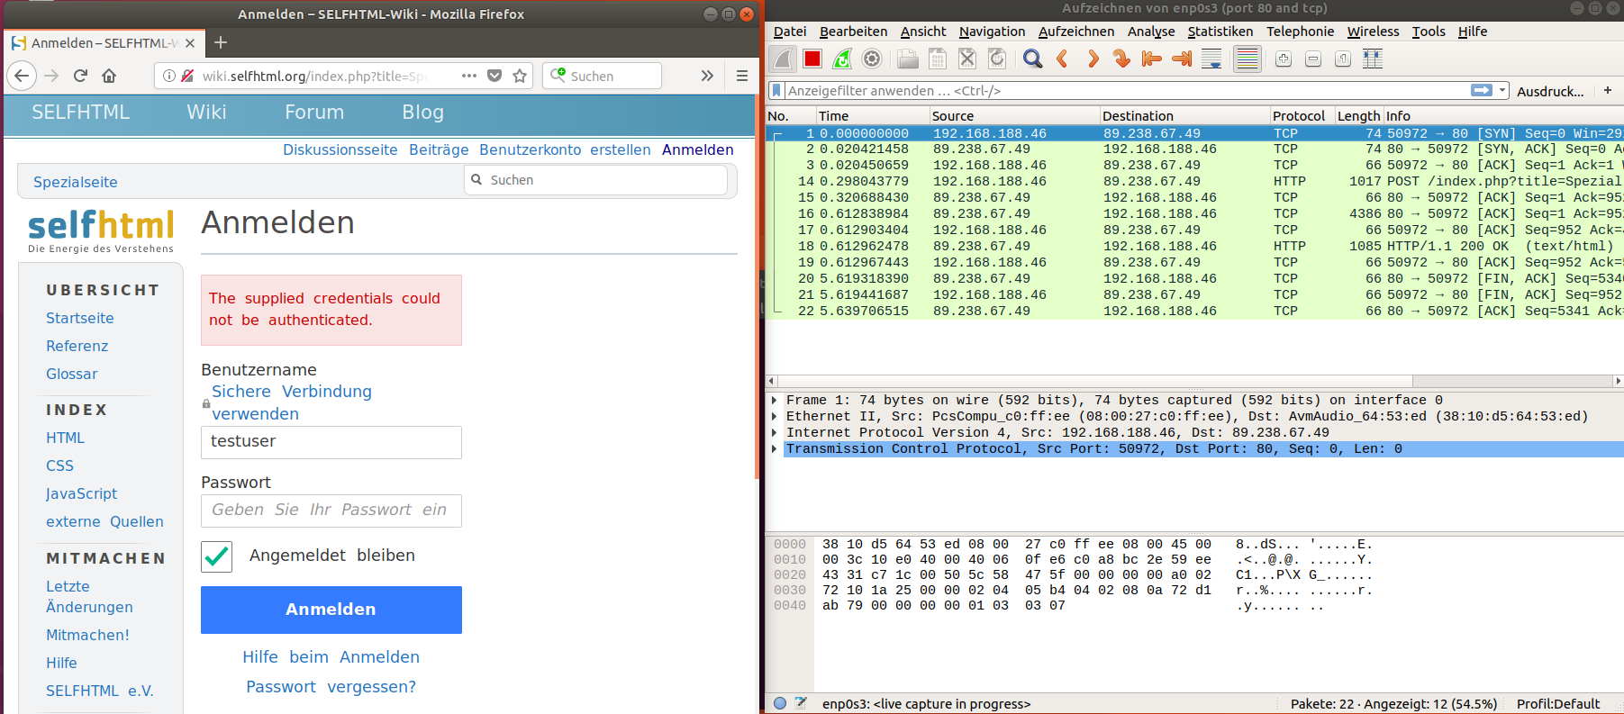1624x714 pixels.
Task: Select the HTTP POST packet number 14
Action: (1194, 181)
